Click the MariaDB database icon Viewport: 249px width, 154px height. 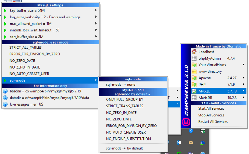click(x=194, y=98)
